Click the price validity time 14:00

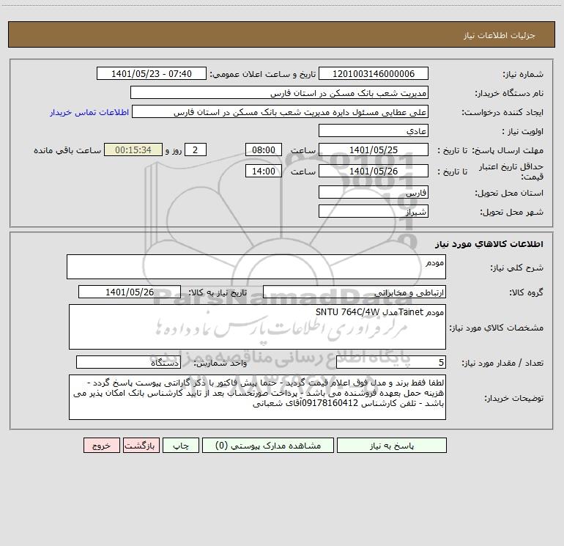[x=263, y=171]
